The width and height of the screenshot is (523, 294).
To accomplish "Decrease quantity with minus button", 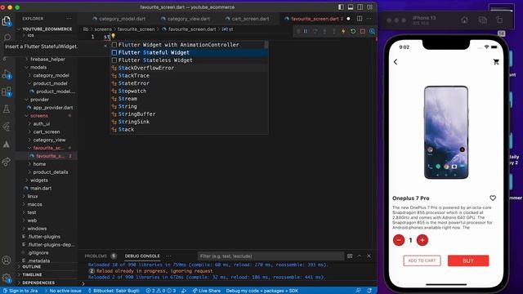I will click(x=399, y=240).
